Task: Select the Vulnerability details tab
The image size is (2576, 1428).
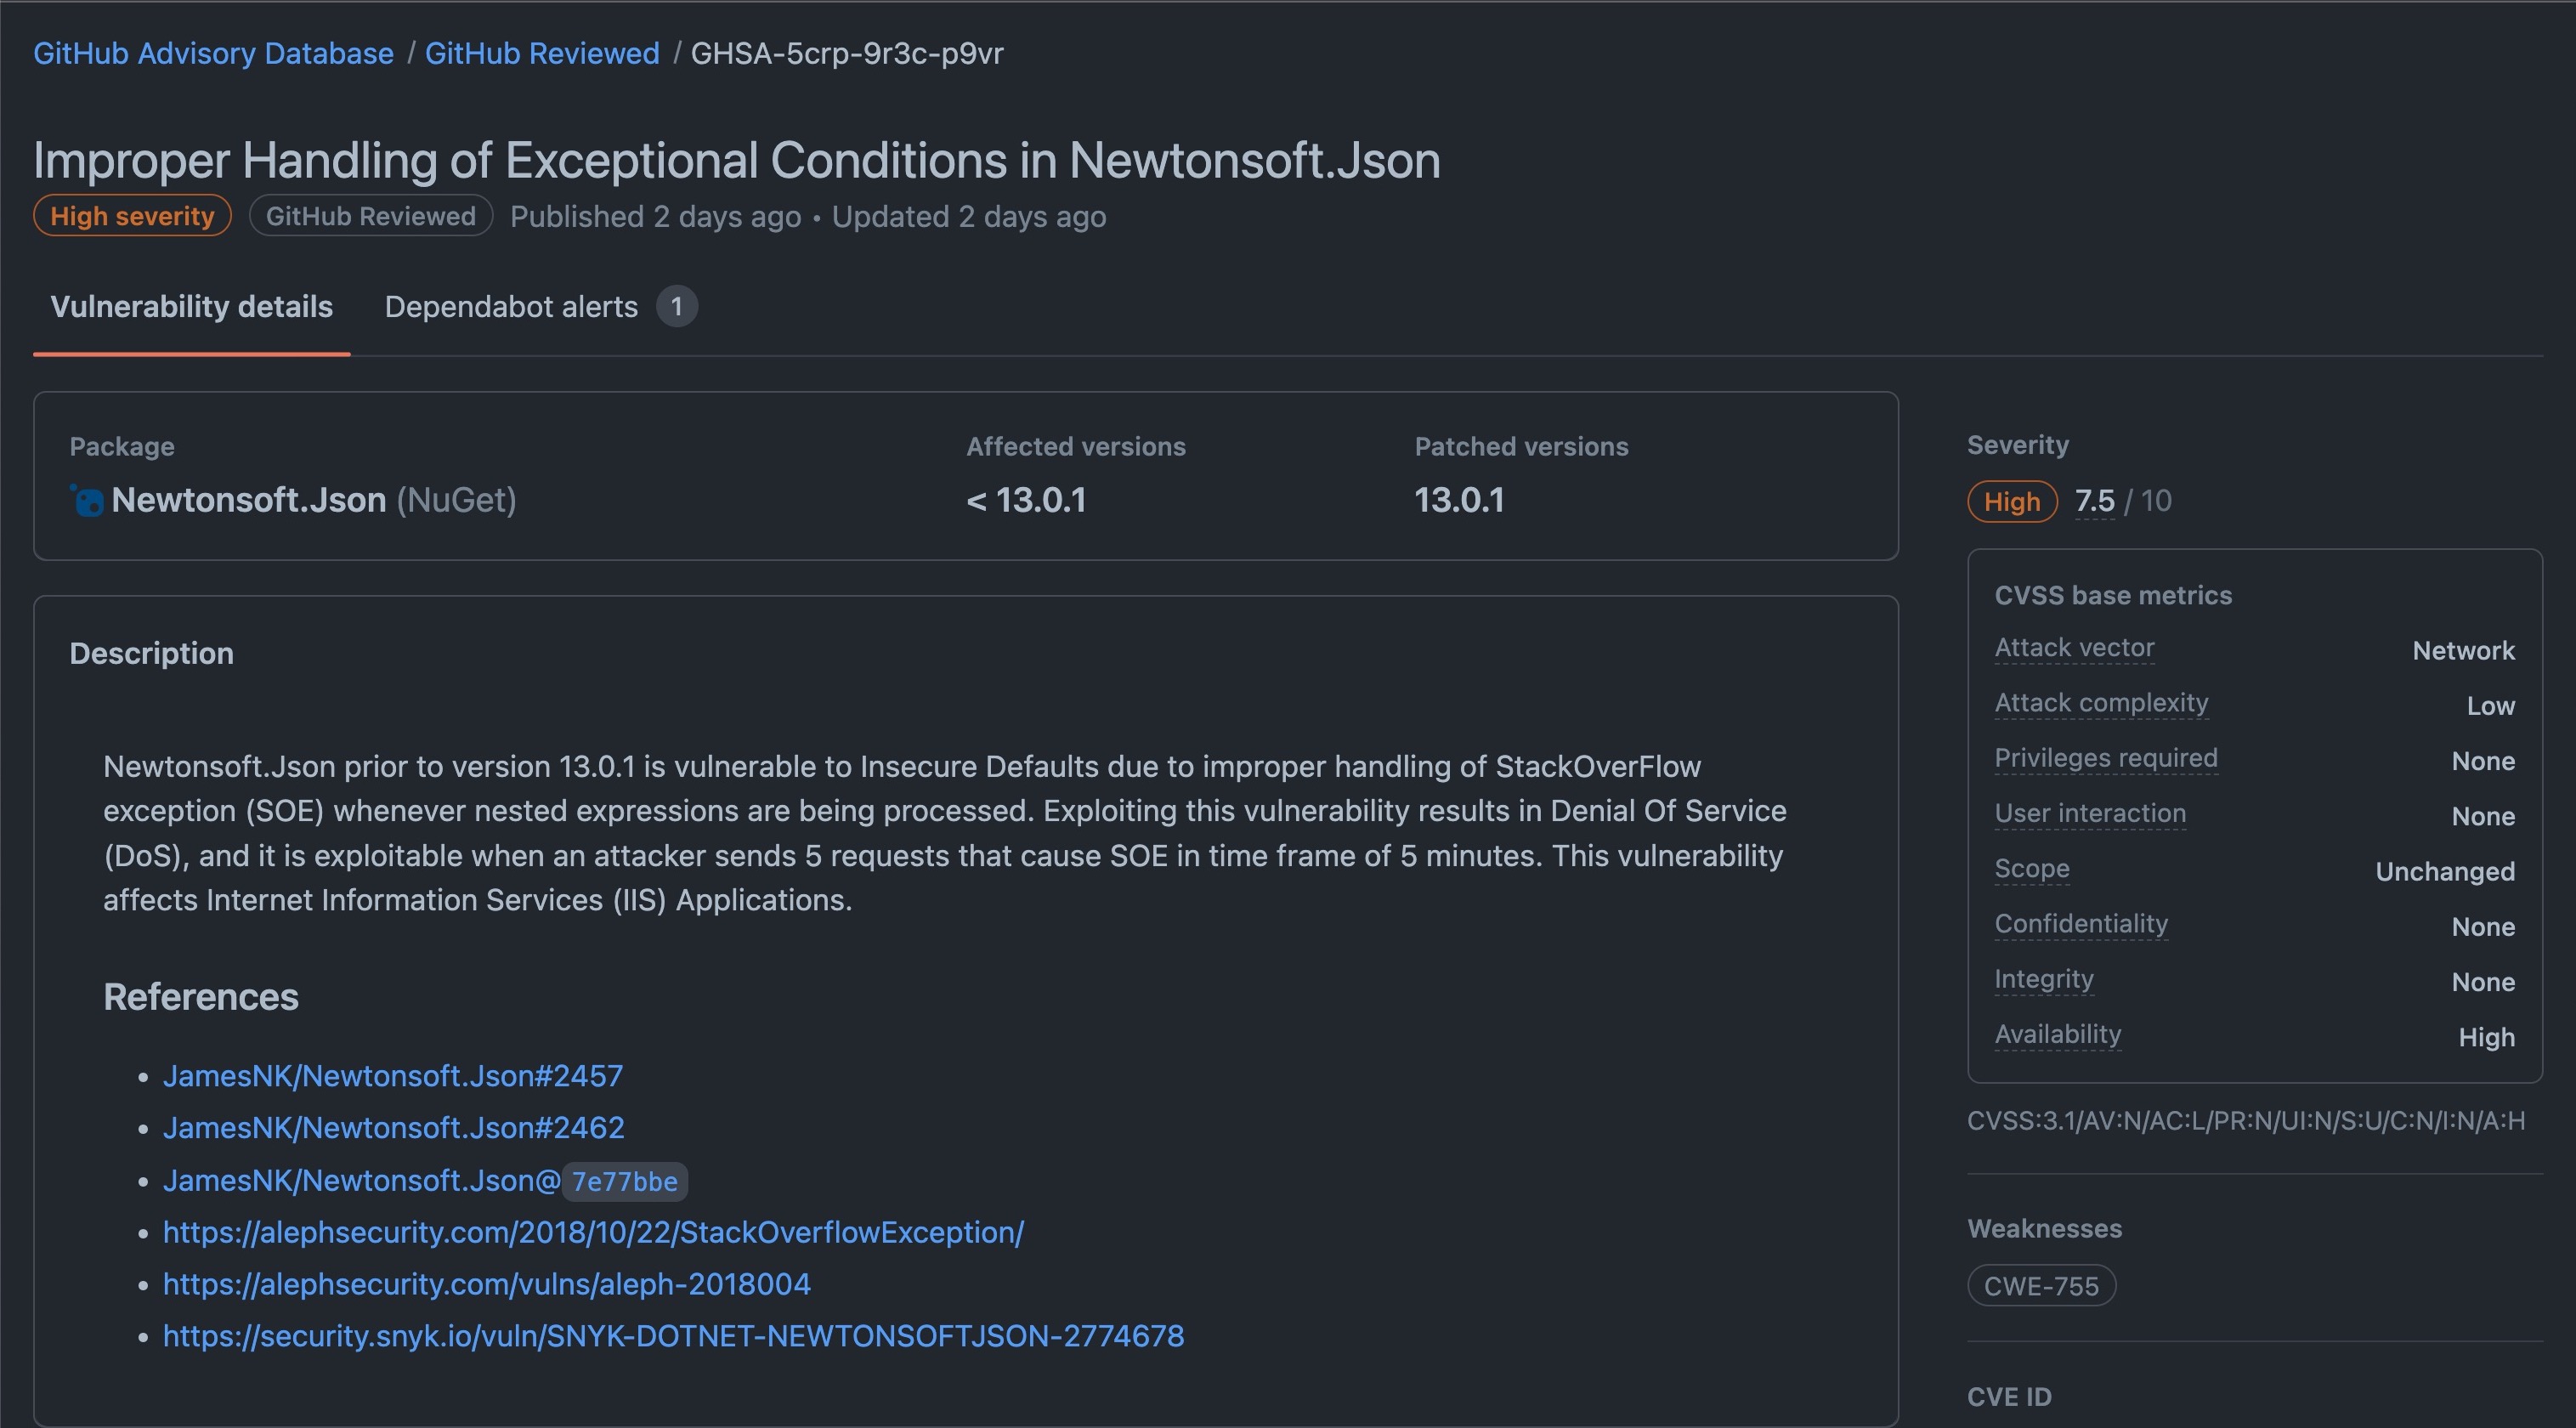Action: tap(191, 307)
